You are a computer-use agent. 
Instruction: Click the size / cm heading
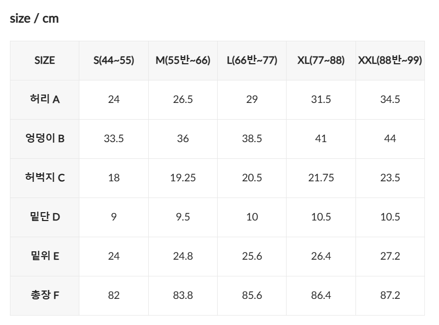[x=34, y=19]
